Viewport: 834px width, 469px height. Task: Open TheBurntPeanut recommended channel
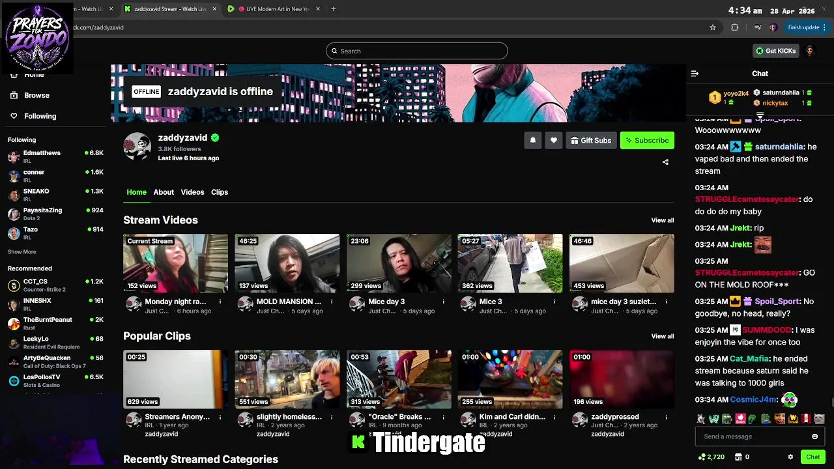[x=55, y=323]
